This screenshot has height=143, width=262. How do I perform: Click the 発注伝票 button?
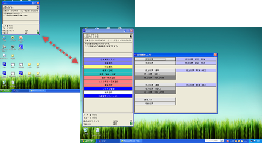click(155, 63)
